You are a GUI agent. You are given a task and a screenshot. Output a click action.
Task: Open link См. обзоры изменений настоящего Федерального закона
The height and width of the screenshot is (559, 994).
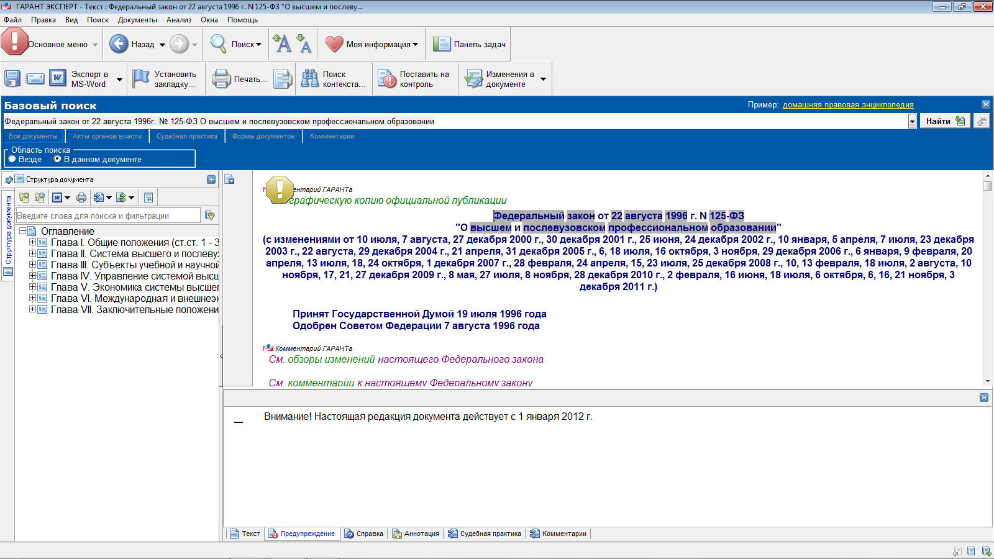click(406, 359)
